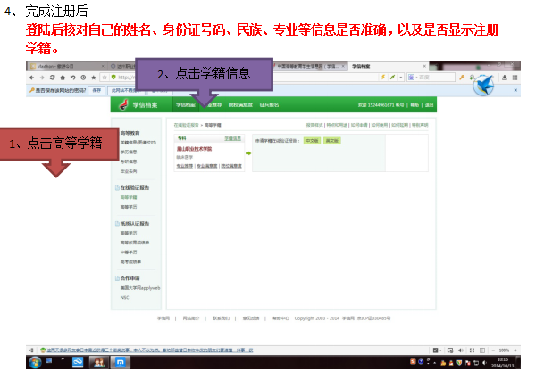Open the 学信档案 browser tab

tap(362, 66)
